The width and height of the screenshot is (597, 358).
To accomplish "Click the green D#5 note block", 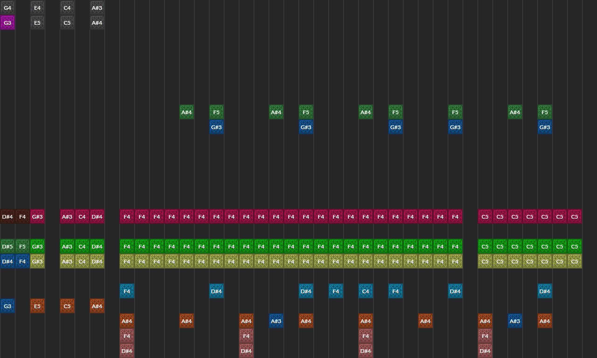I will click(7, 247).
